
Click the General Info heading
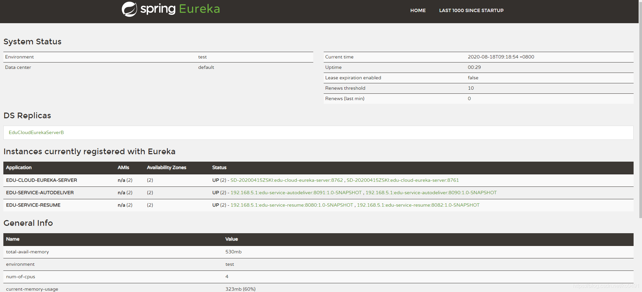[28, 223]
